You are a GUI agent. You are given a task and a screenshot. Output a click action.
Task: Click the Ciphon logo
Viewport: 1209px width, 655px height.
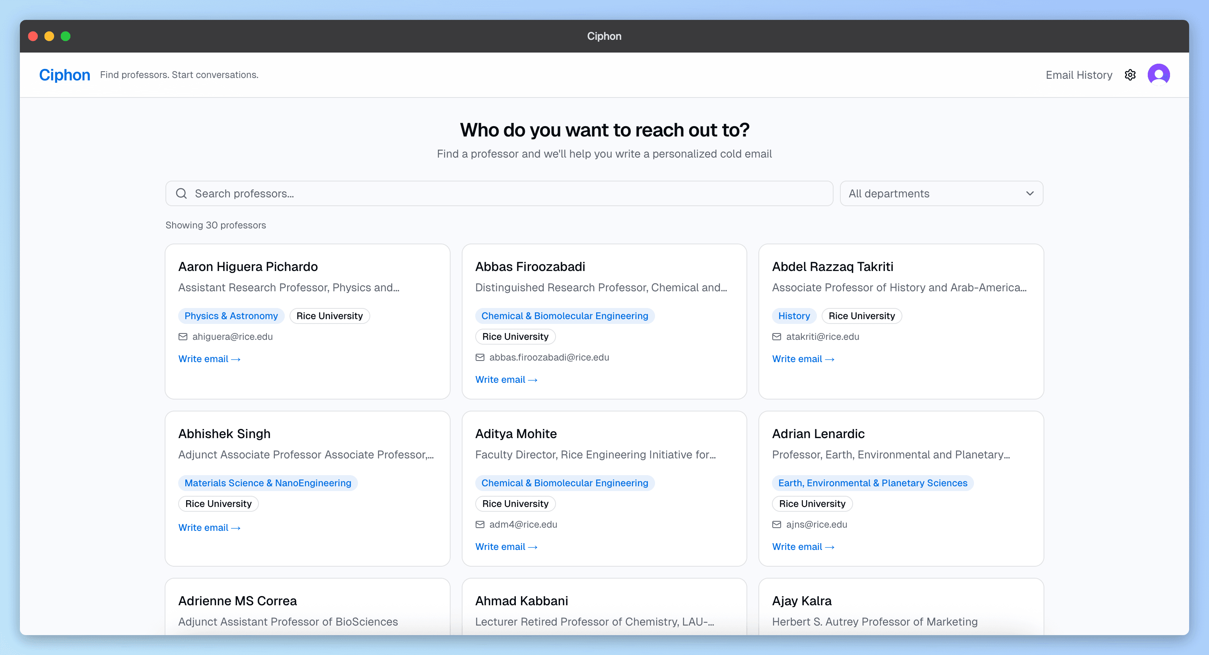64,74
